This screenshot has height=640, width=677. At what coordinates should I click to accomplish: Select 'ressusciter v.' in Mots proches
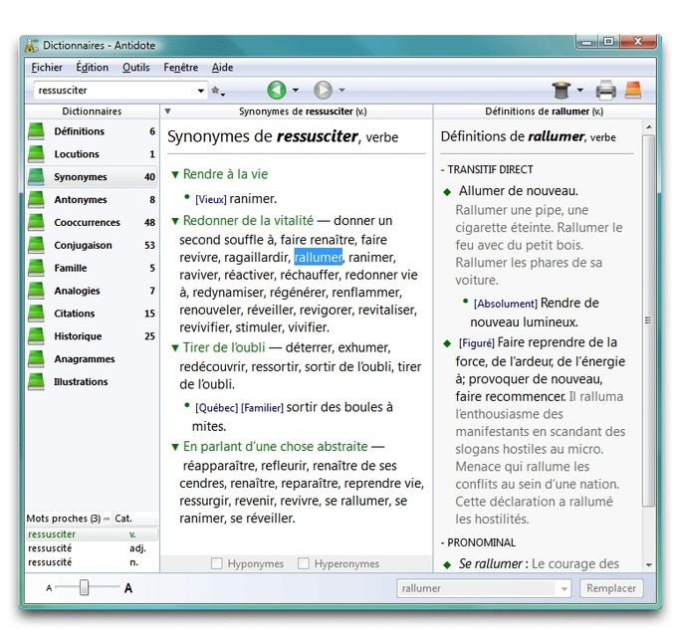click(92, 534)
